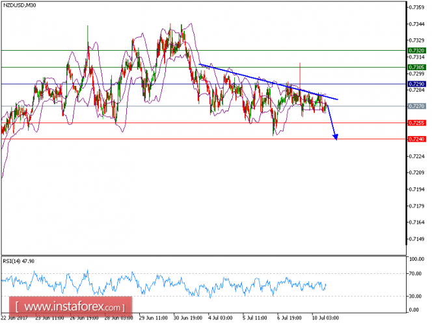Select the blue descending trendline

pos(267,81)
